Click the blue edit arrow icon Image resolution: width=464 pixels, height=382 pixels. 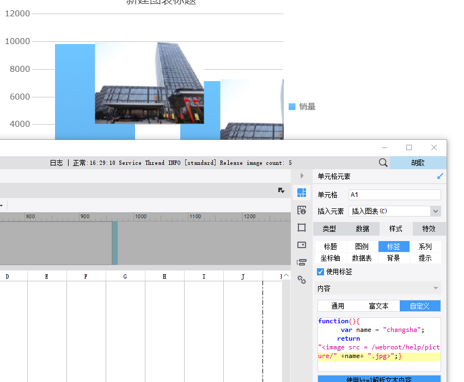click(440, 176)
